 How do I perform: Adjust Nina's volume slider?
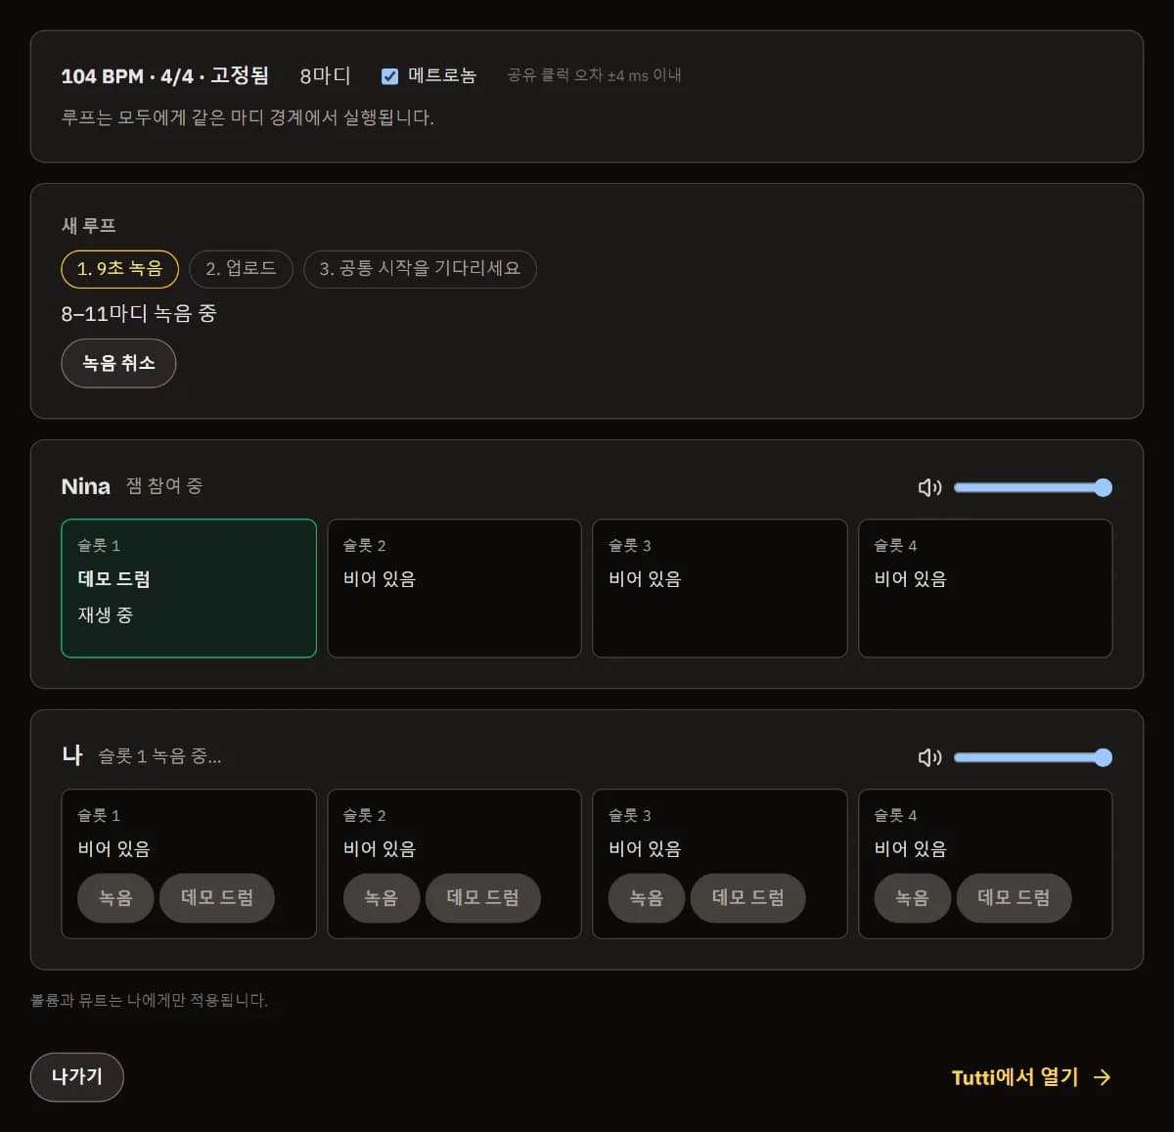(1033, 487)
